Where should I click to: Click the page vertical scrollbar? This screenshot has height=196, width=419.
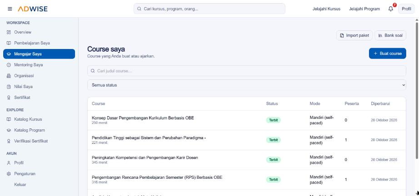[417, 91]
